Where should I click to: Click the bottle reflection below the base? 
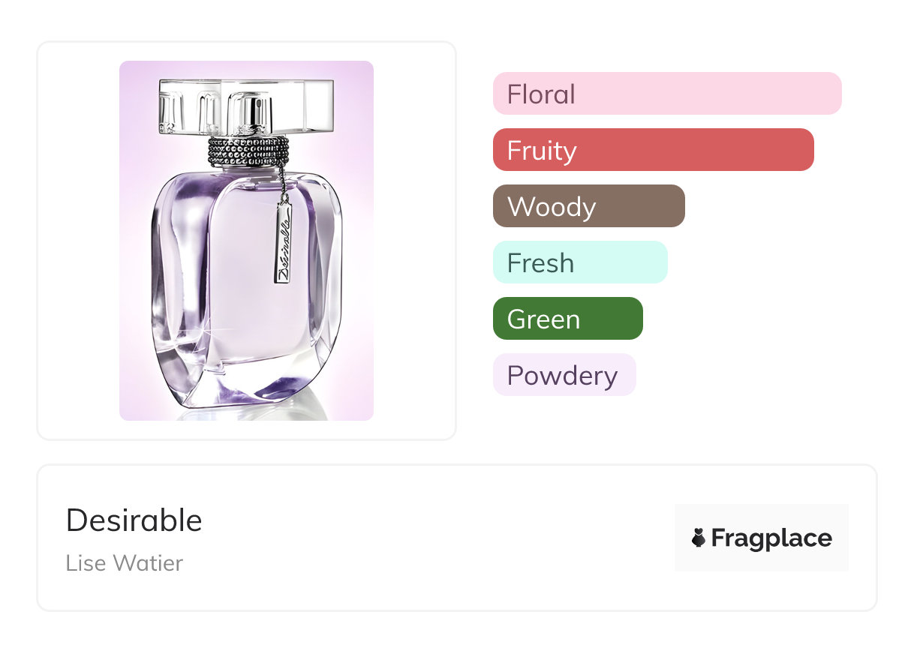[x=248, y=412]
